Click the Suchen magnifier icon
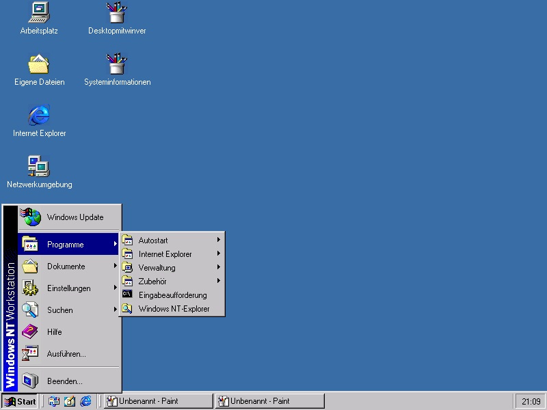The image size is (547, 410). (x=30, y=310)
